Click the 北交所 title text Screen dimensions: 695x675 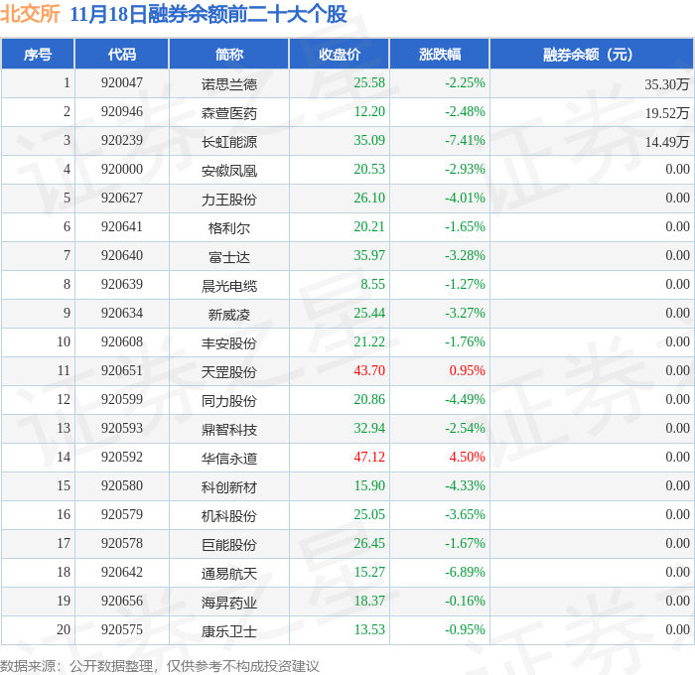point(30,14)
